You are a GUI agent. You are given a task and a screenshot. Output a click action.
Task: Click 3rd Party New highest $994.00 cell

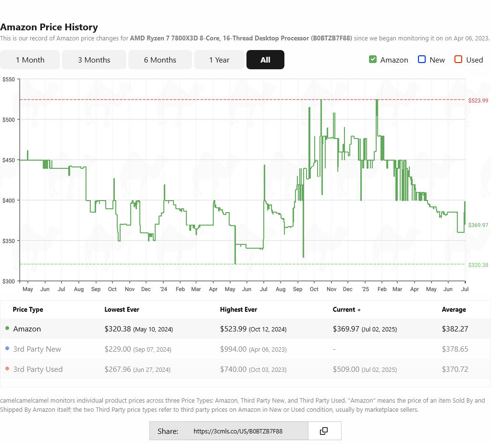point(253,349)
